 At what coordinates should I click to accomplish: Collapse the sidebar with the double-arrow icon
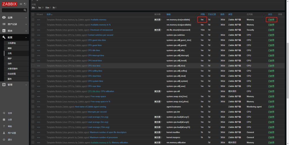21,4
